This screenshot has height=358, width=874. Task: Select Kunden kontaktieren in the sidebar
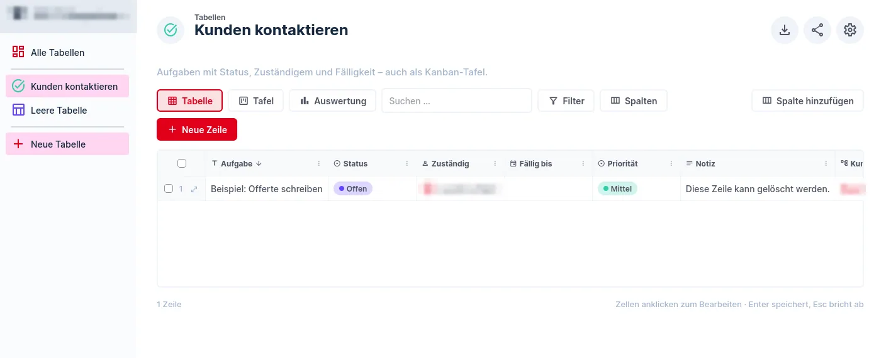(x=67, y=87)
